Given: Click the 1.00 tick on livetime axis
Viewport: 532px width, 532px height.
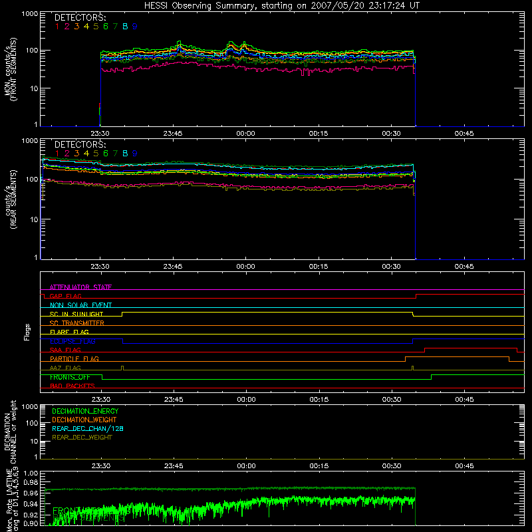Looking at the screenshot, I should (x=31, y=473).
